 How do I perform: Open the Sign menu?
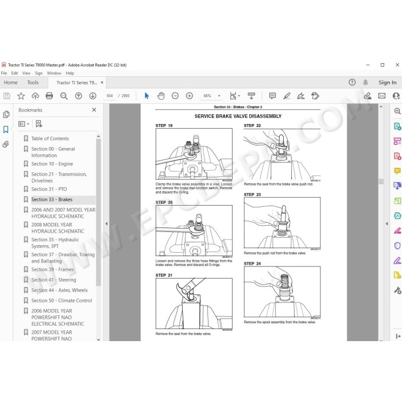(38, 73)
